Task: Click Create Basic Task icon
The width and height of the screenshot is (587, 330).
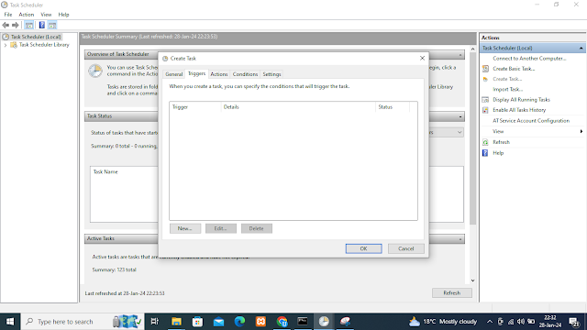Action: click(485, 69)
